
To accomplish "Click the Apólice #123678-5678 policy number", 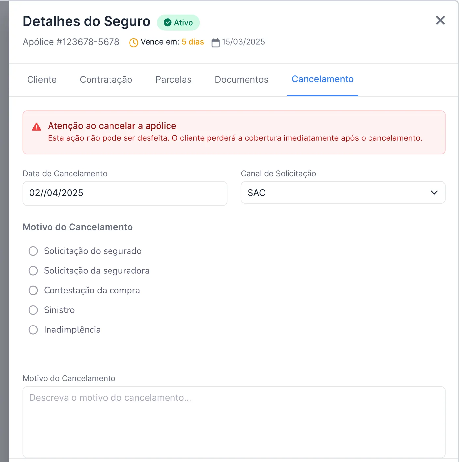I will point(71,42).
